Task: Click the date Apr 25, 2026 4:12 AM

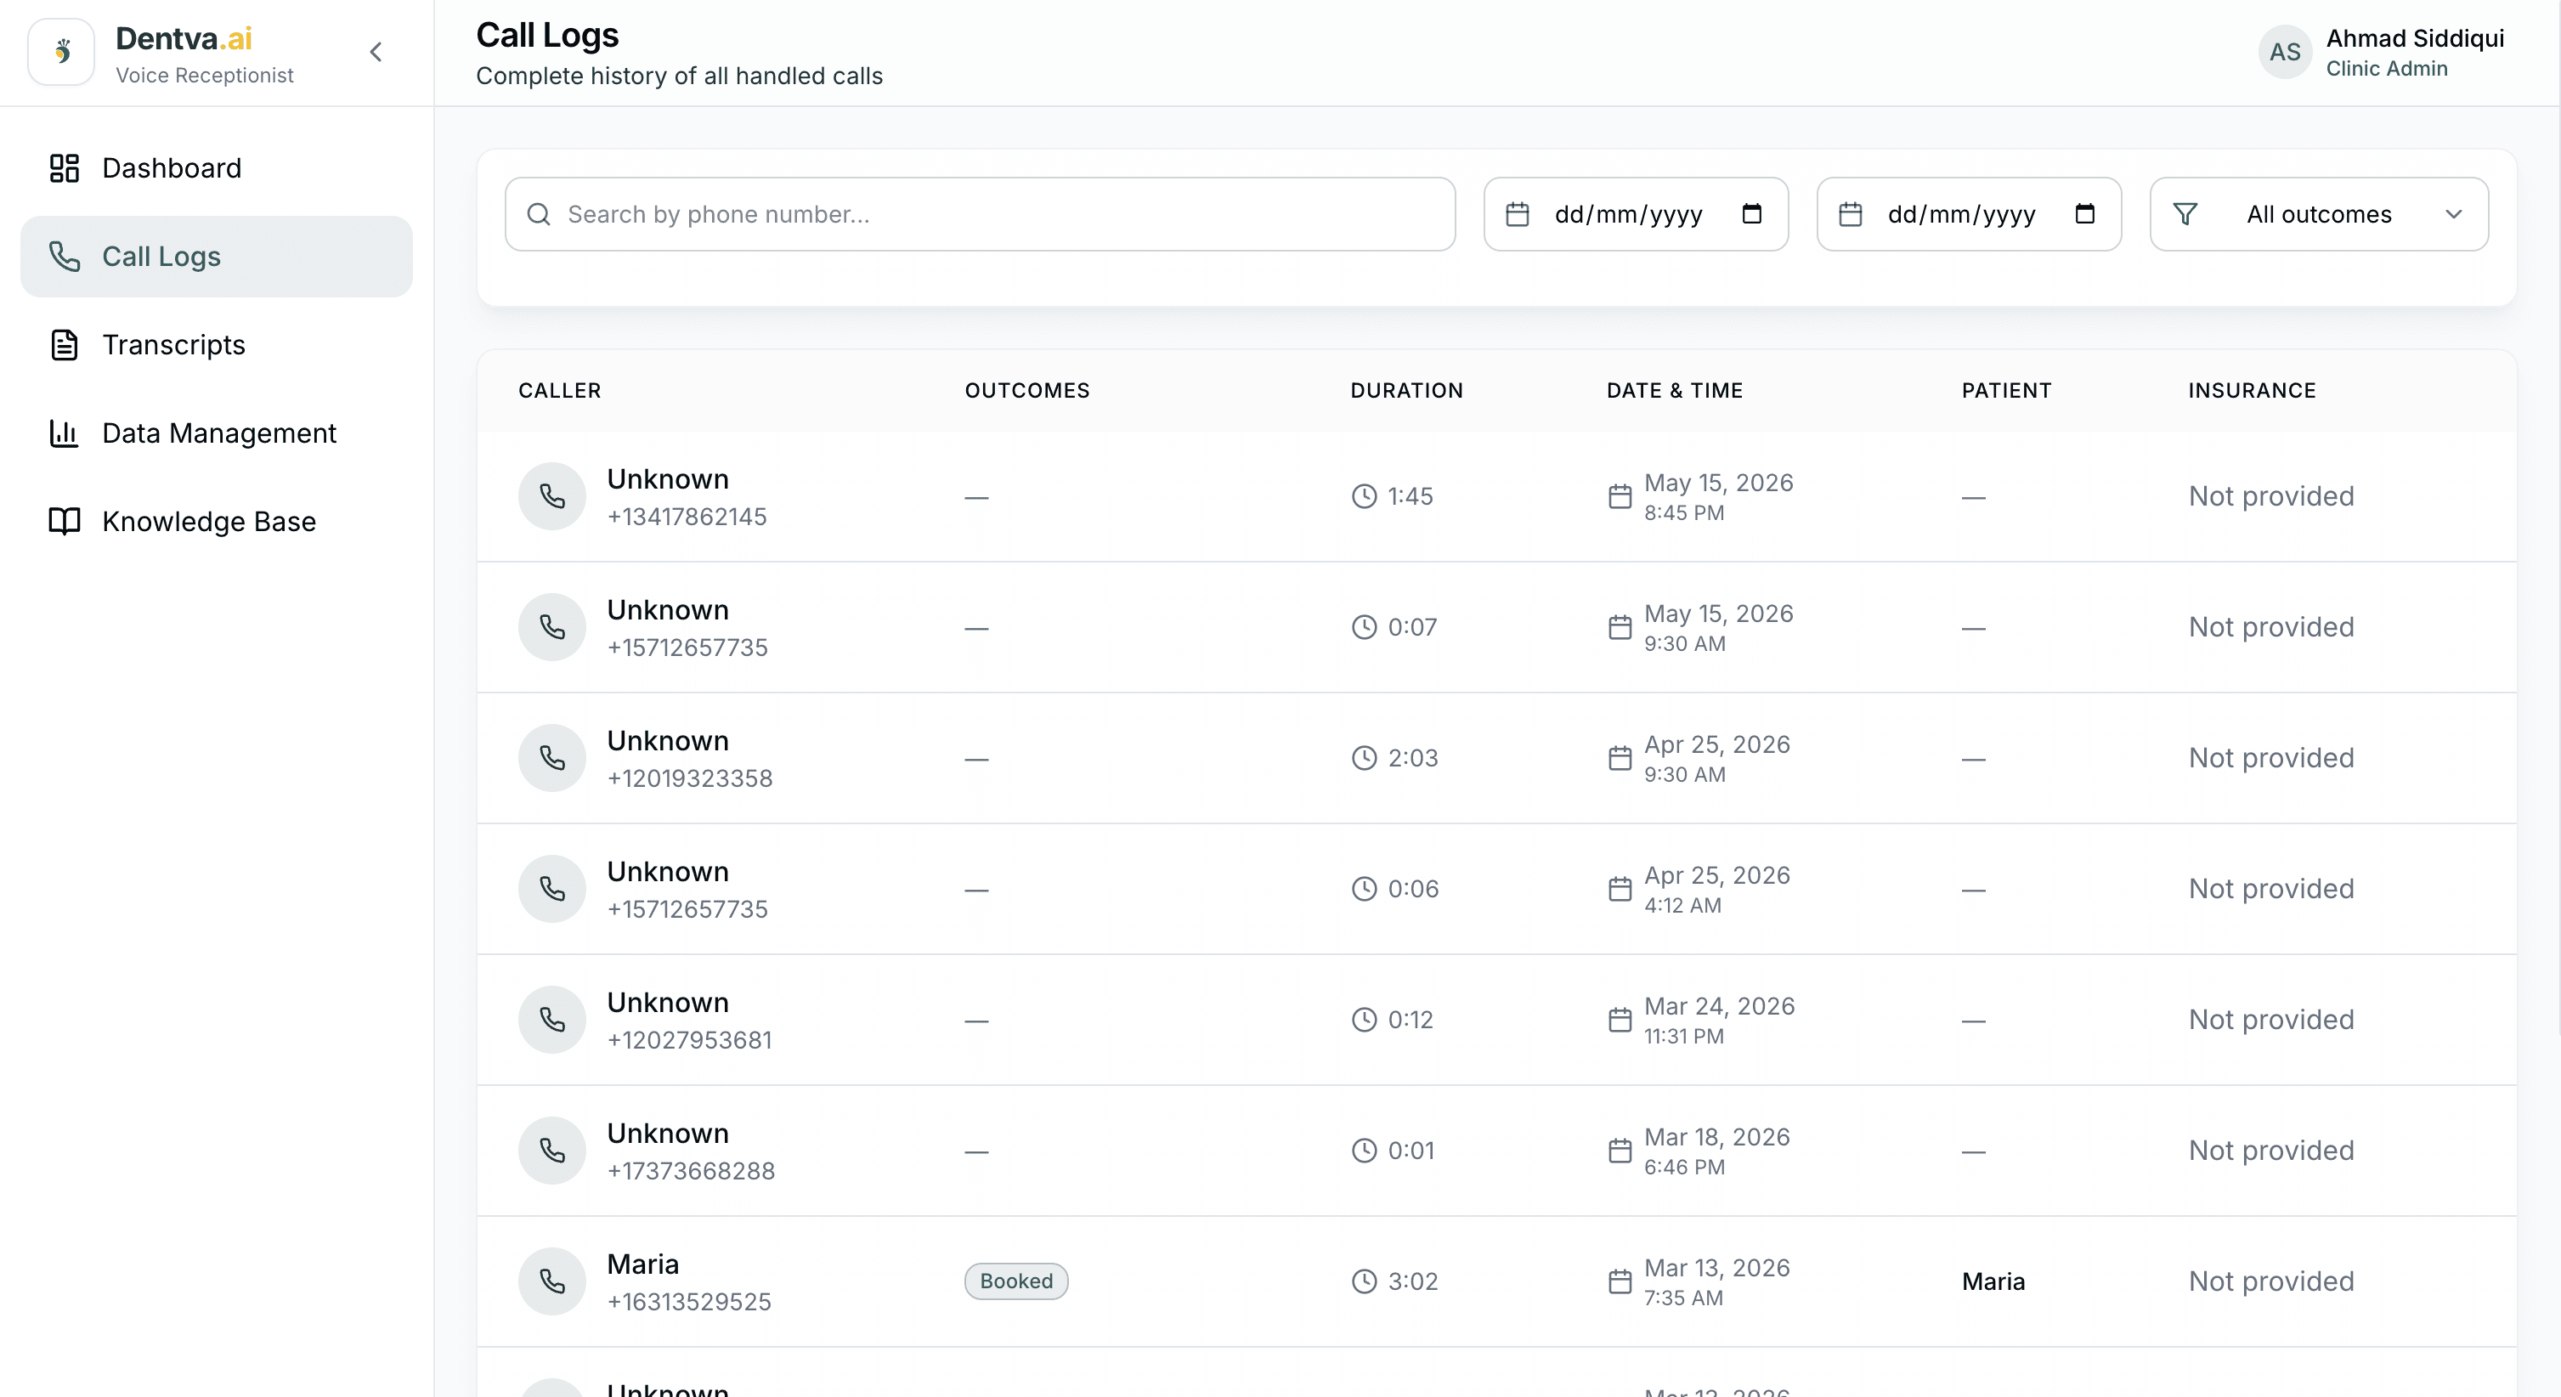Action: pyautogui.click(x=1717, y=889)
